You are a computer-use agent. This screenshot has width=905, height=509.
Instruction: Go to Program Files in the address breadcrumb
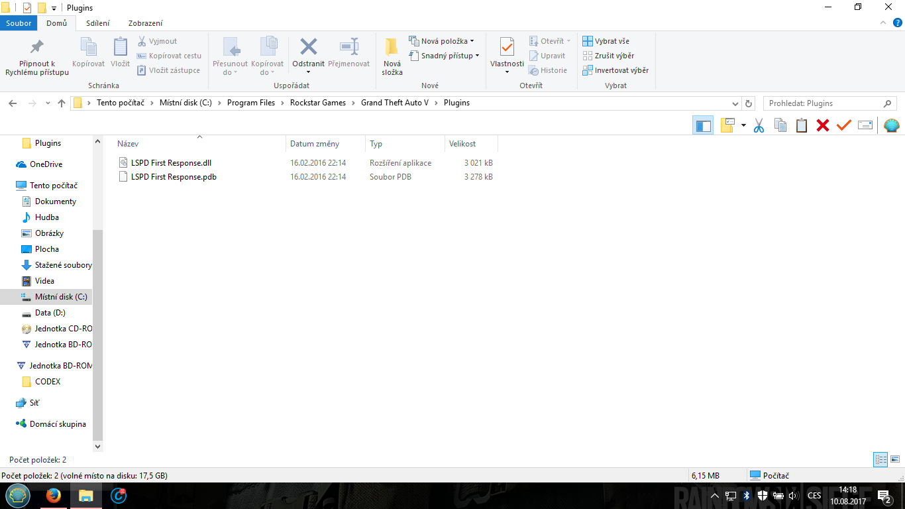[251, 103]
